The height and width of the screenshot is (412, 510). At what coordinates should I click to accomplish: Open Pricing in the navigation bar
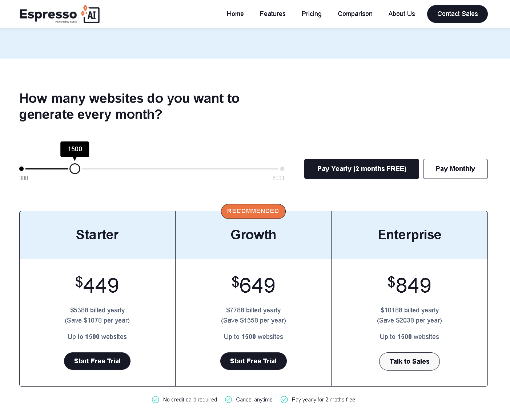(x=312, y=14)
